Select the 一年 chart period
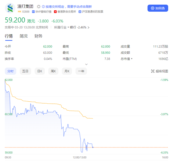Viewport: 173px width, 161px height. (81, 71)
